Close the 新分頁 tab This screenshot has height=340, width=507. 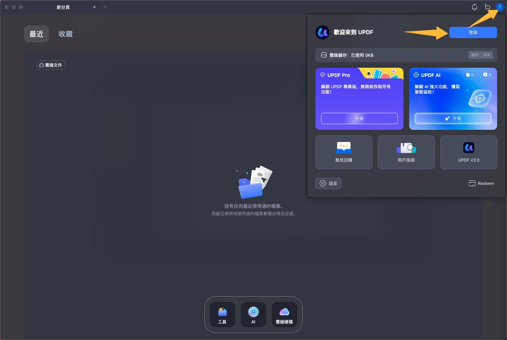tap(94, 7)
